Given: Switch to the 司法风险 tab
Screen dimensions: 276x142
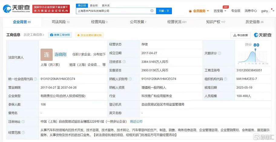Looking at the screenshot, I should coord(61,22).
